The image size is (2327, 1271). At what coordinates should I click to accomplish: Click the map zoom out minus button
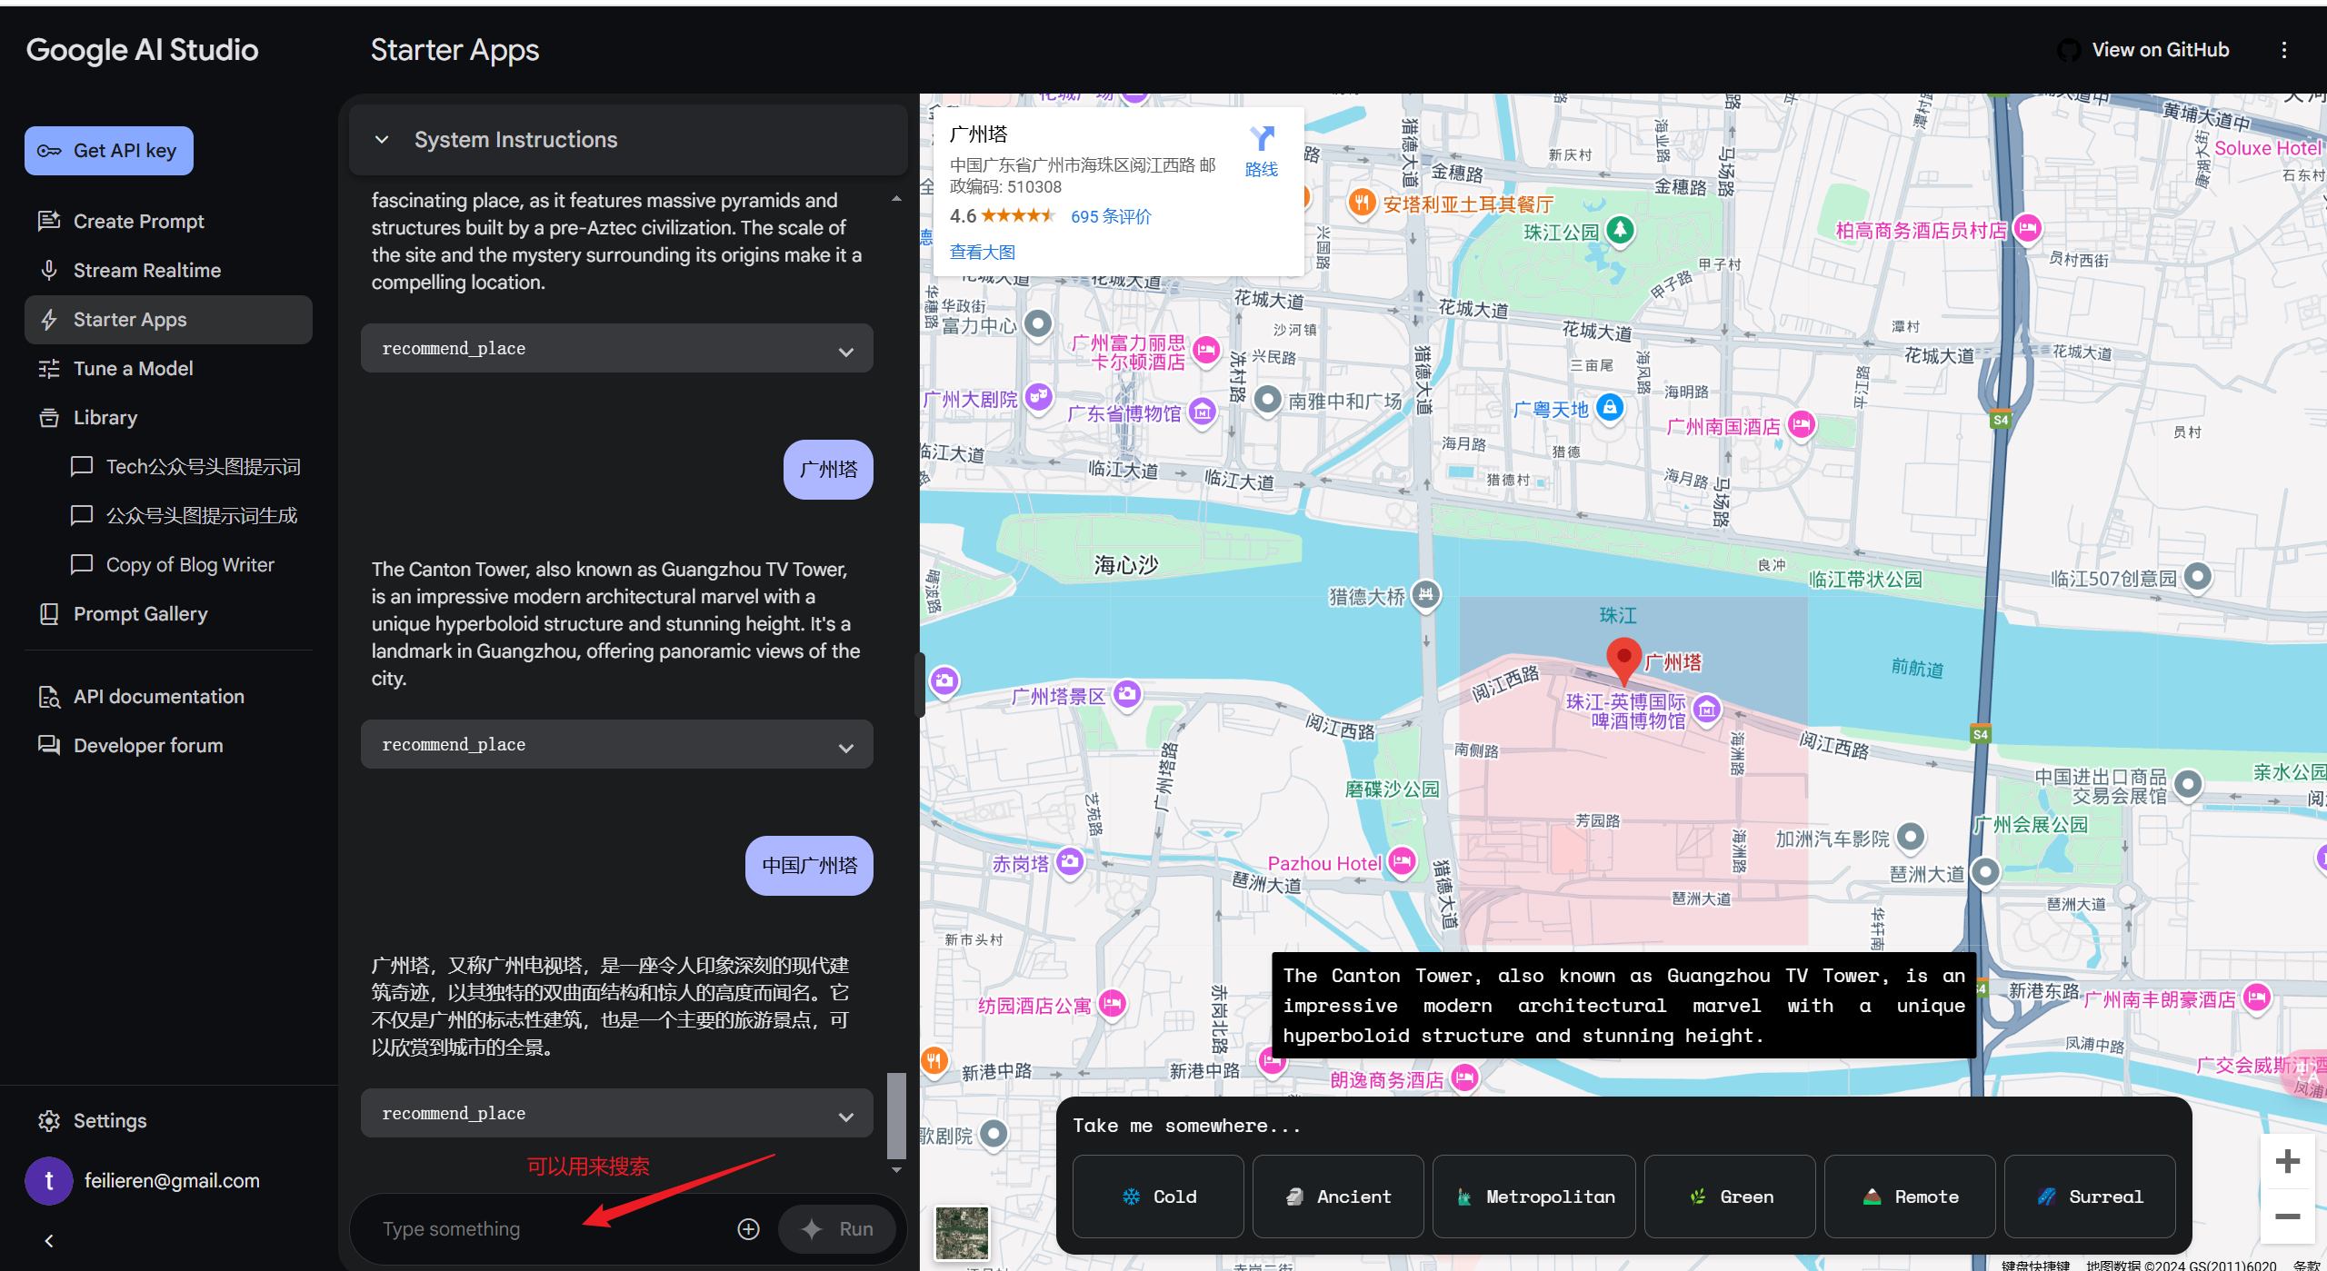coord(2287,1216)
